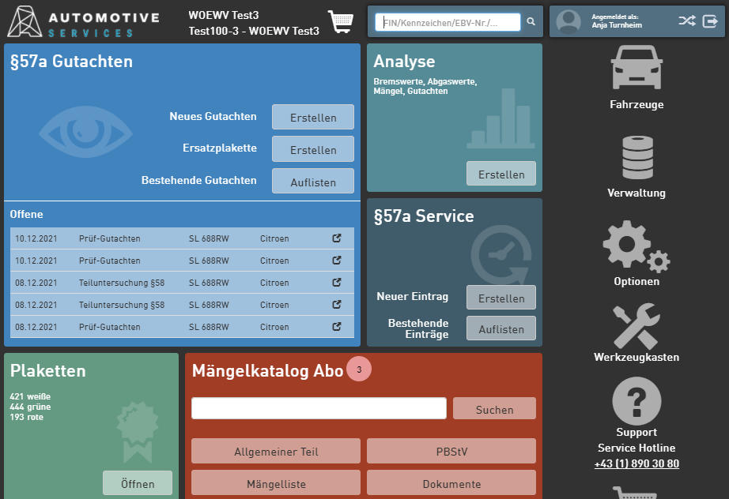Select the Mängelliste tab button
Image resolution: width=729 pixels, height=499 pixels.
pos(276,484)
